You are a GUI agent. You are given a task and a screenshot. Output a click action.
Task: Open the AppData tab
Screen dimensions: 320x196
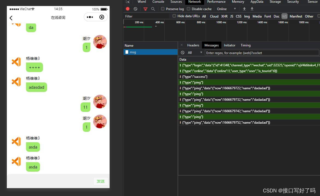[257, 2]
